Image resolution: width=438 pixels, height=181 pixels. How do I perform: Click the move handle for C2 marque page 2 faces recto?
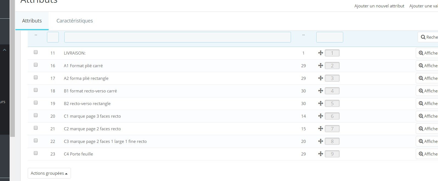pos(320,129)
